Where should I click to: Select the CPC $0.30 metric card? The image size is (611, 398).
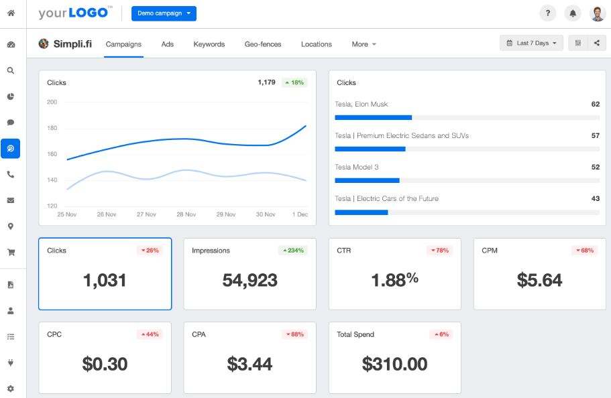[x=105, y=358]
